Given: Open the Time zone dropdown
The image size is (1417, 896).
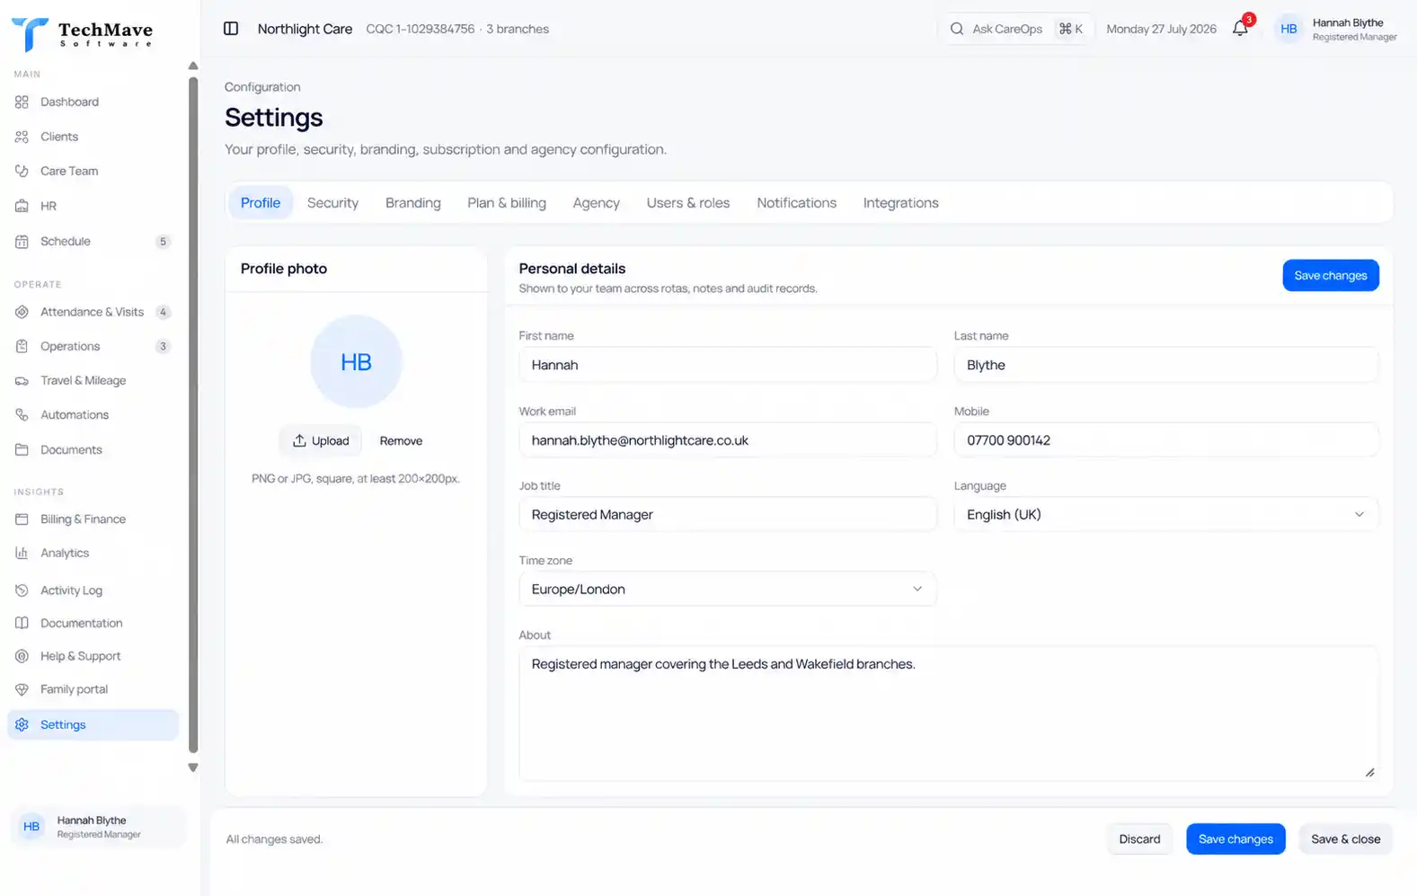Looking at the screenshot, I should (727, 589).
